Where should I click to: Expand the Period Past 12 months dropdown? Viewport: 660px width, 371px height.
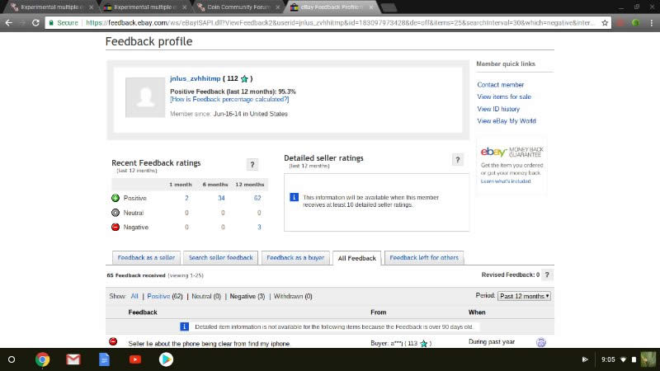pyautogui.click(x=524, y=296)
